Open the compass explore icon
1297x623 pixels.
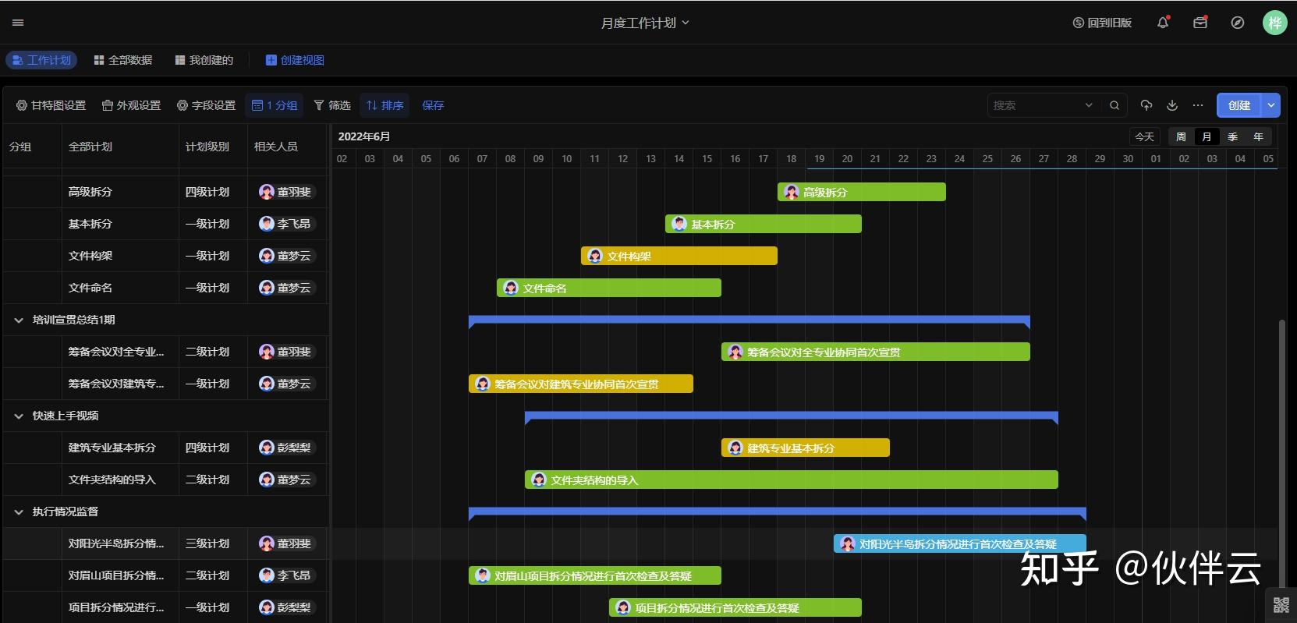click(x=1238, y=23)
